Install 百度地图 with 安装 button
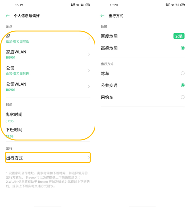 point(179,36)
